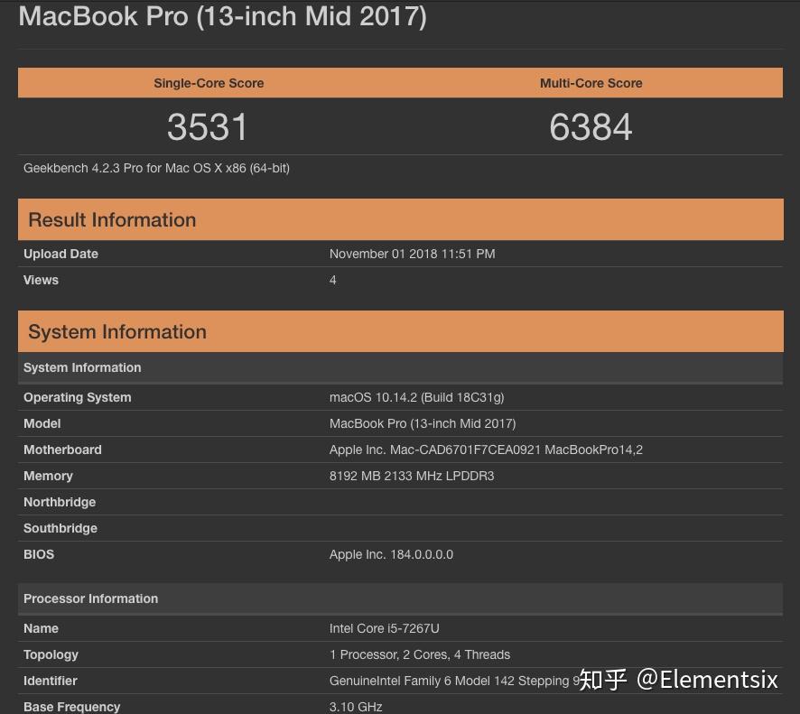Click the date November 01 2018 11:51 PM

pos(413,254)
